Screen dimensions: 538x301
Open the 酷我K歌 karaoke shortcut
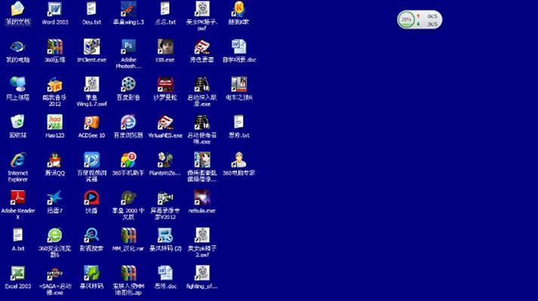point(238,10)
